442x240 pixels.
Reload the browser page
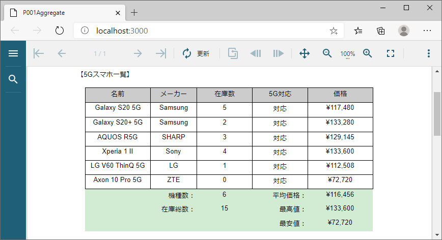60,31
